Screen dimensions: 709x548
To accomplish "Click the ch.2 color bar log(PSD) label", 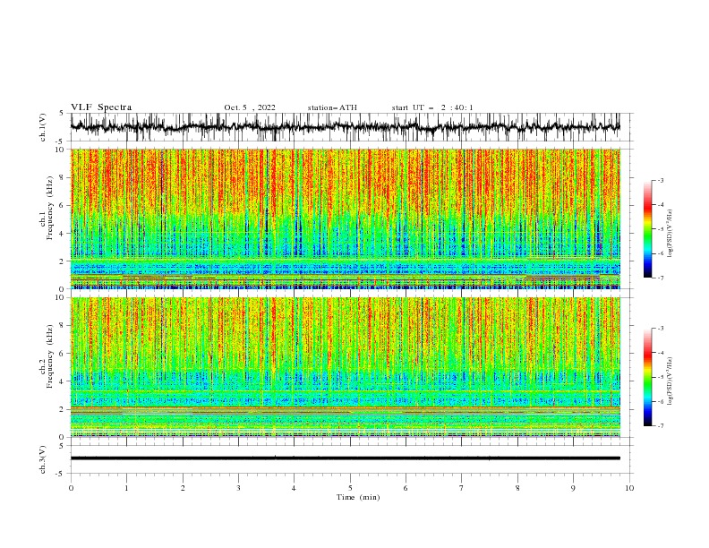I will point(671,381).
